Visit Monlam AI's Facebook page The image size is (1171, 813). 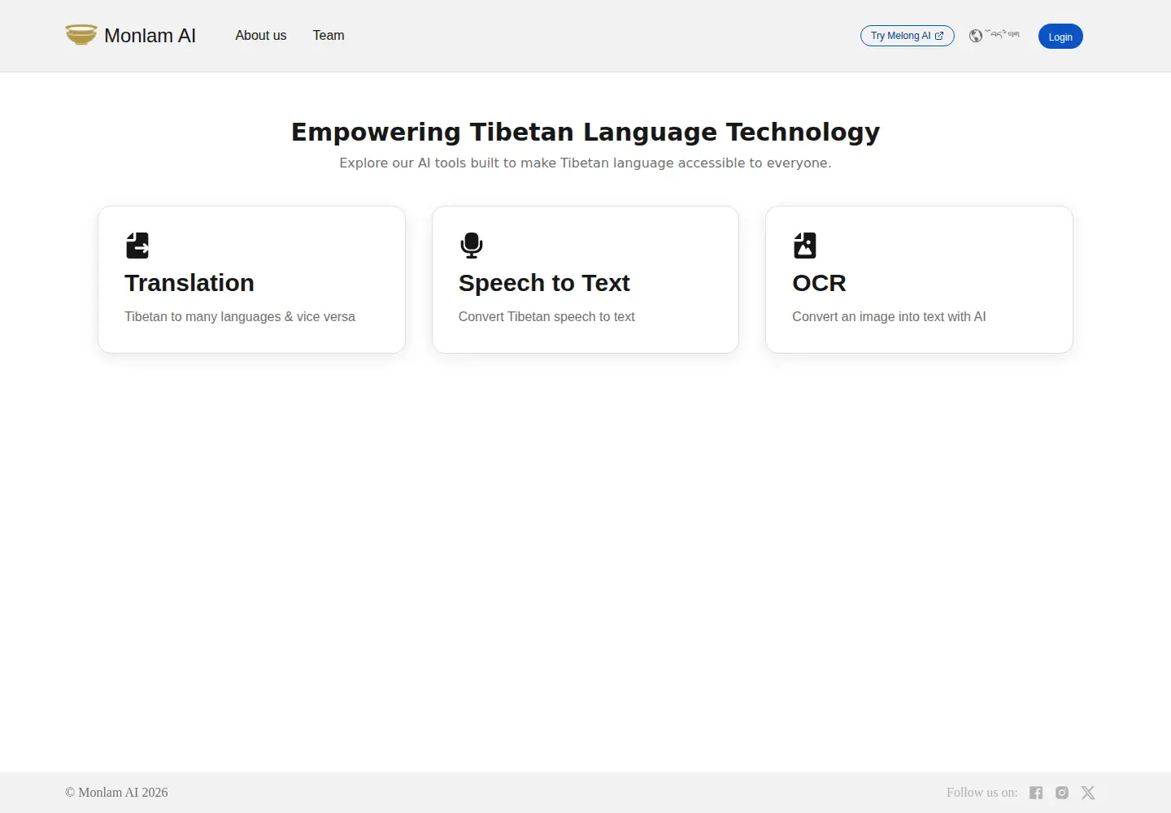(1036, 793)
